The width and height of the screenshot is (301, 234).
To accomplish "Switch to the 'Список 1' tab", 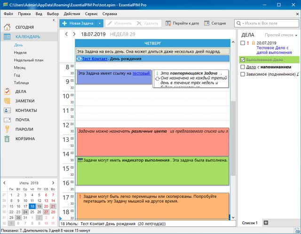I will pyautogui.click(x=250, y=222).
